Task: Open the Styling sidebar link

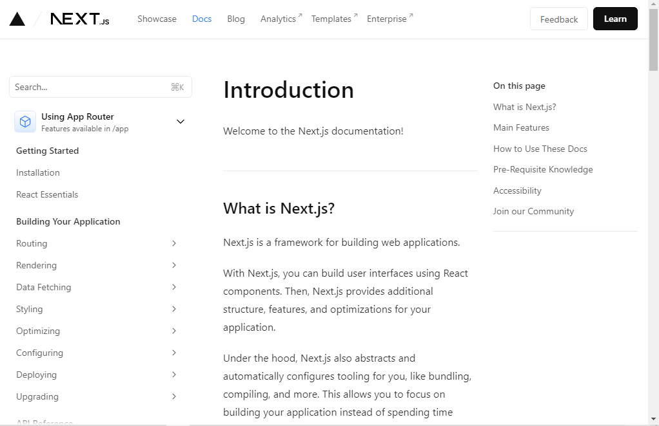Action: tap(30, 309)
